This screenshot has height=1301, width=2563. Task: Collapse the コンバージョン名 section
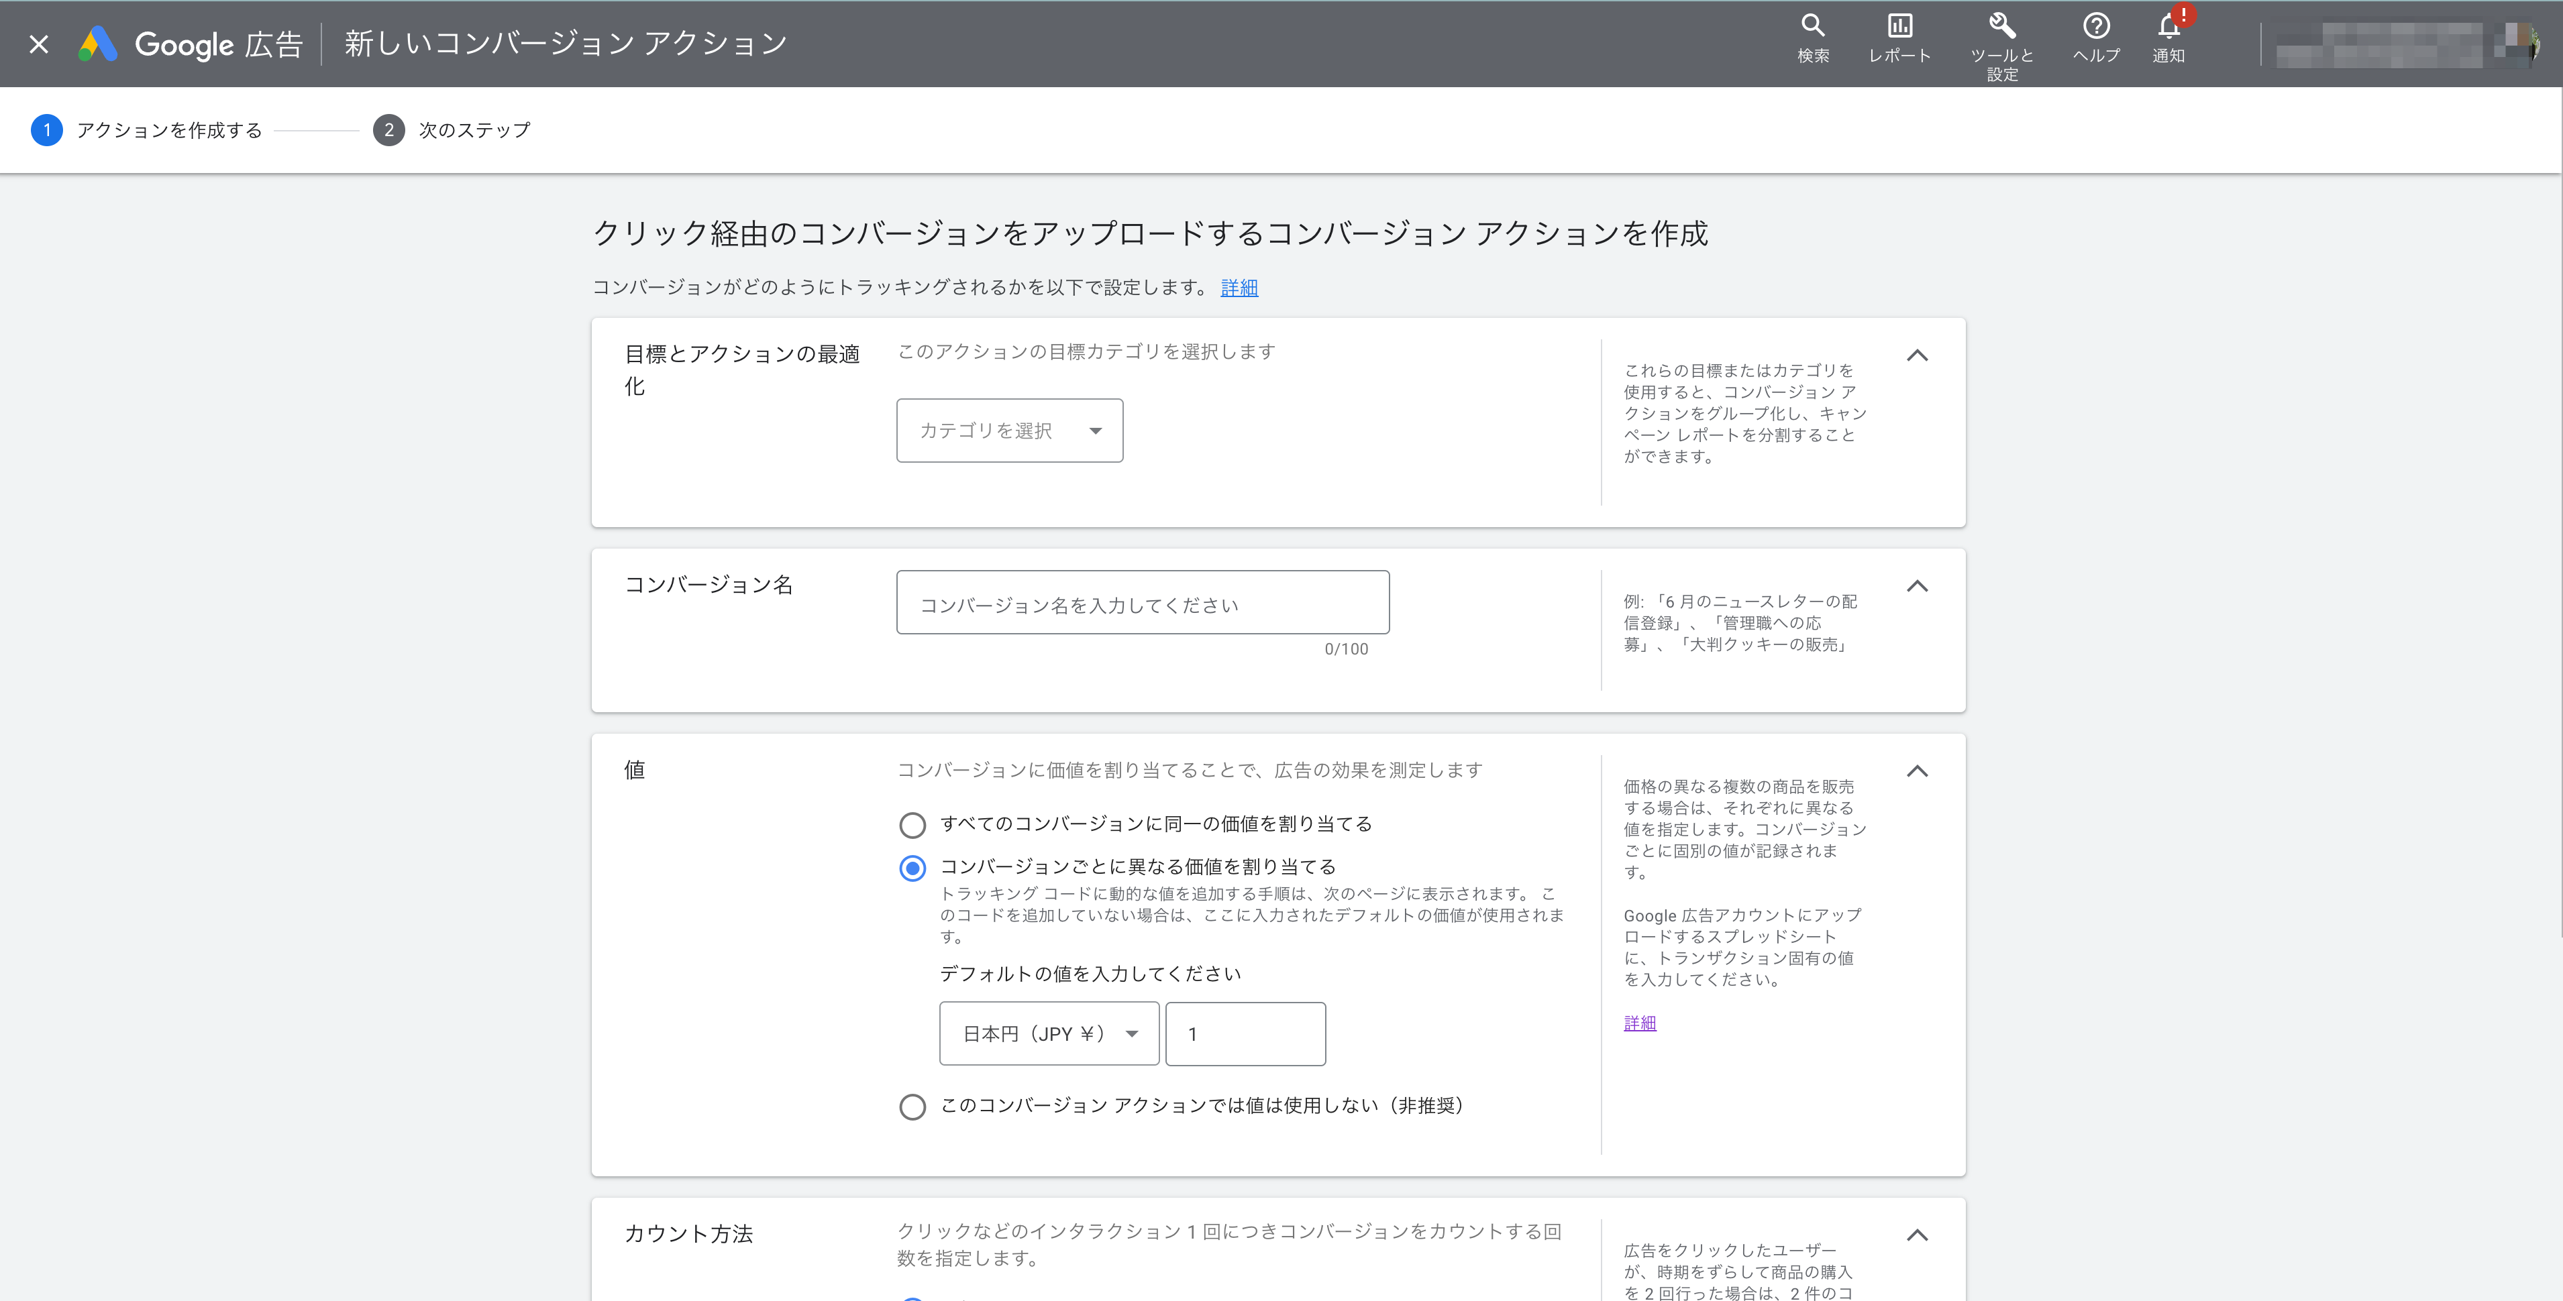1916,586
